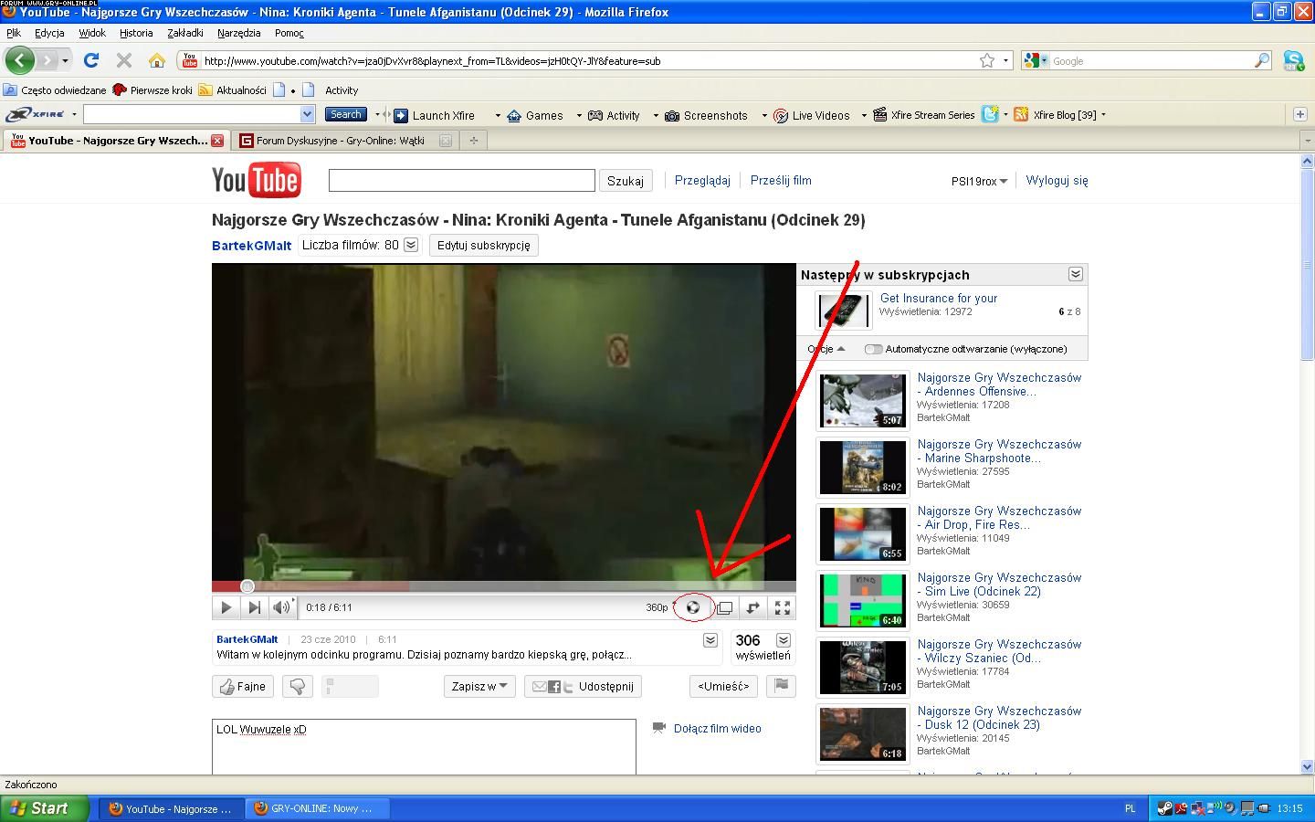Collapse the Następny w subskrypcjach panel

pyautogui.click(x=1076, y=274)
